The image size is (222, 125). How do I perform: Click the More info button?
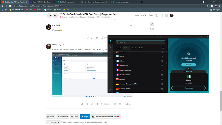tap(189, 65)
